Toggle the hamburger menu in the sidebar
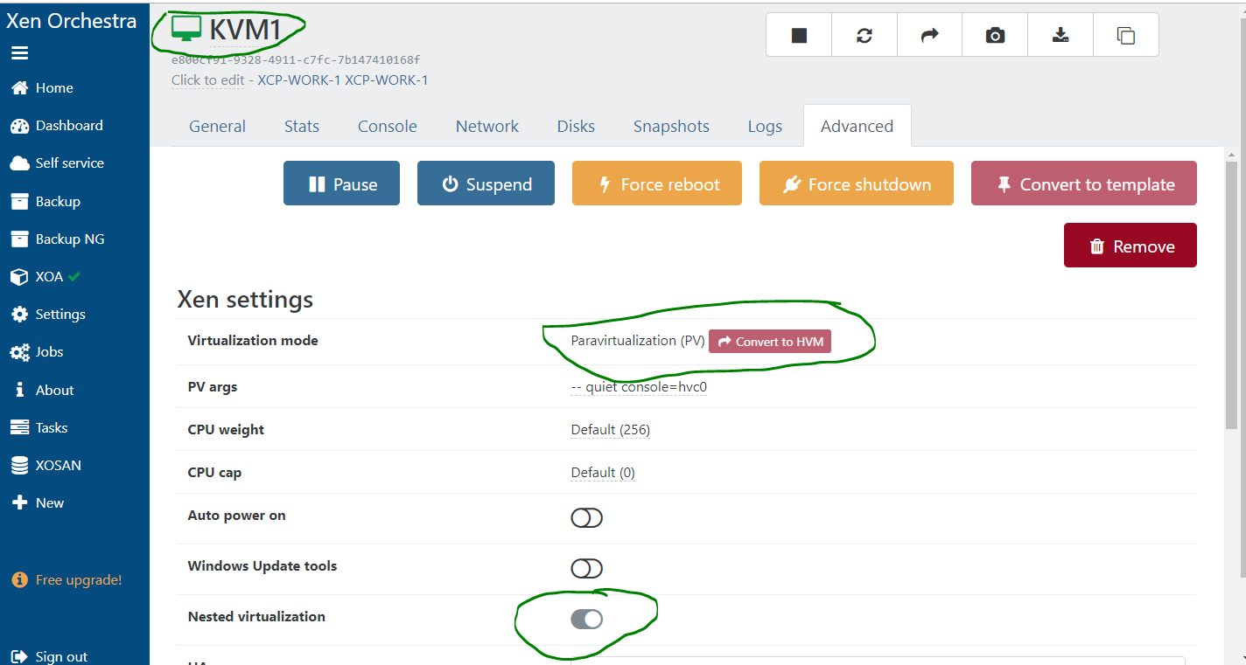 tap(19, 53)
